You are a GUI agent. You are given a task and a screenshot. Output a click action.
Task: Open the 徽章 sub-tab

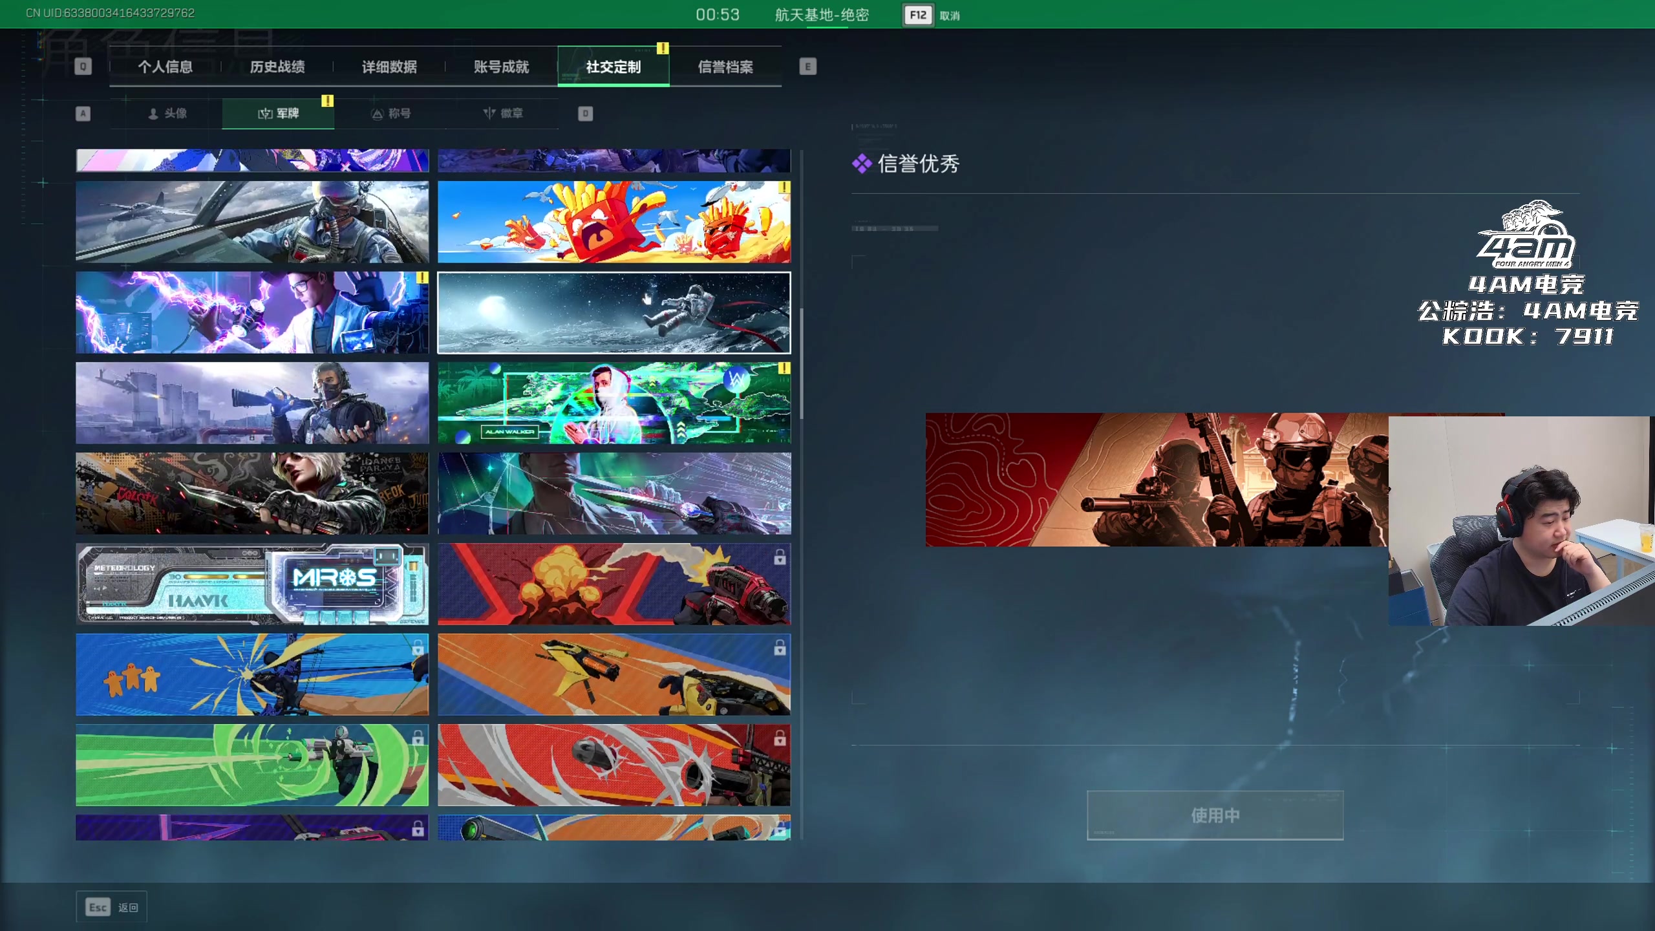[502, 114]
